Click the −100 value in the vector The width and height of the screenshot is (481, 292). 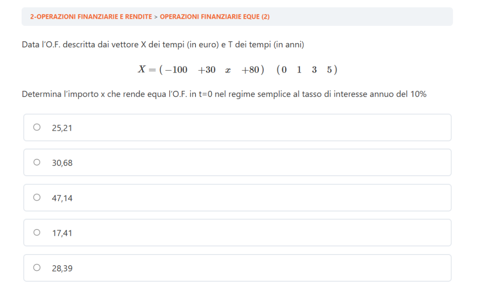click(176, 70)
